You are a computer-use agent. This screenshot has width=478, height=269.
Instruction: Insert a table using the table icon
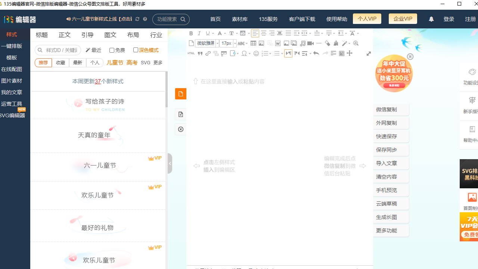[x=253, y=43]
